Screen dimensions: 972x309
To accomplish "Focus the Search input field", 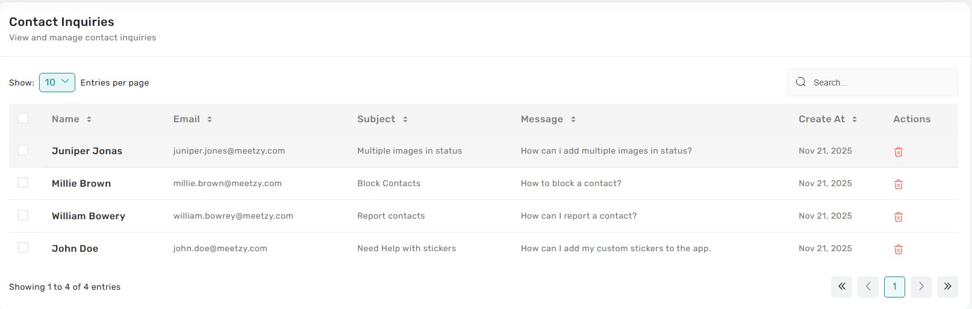I will coord(879,83).
